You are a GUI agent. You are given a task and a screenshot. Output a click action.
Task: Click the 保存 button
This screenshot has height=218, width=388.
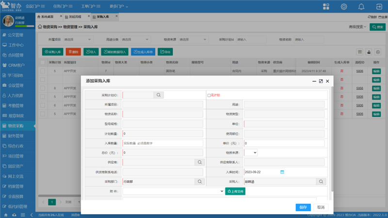tap(303, 207)
